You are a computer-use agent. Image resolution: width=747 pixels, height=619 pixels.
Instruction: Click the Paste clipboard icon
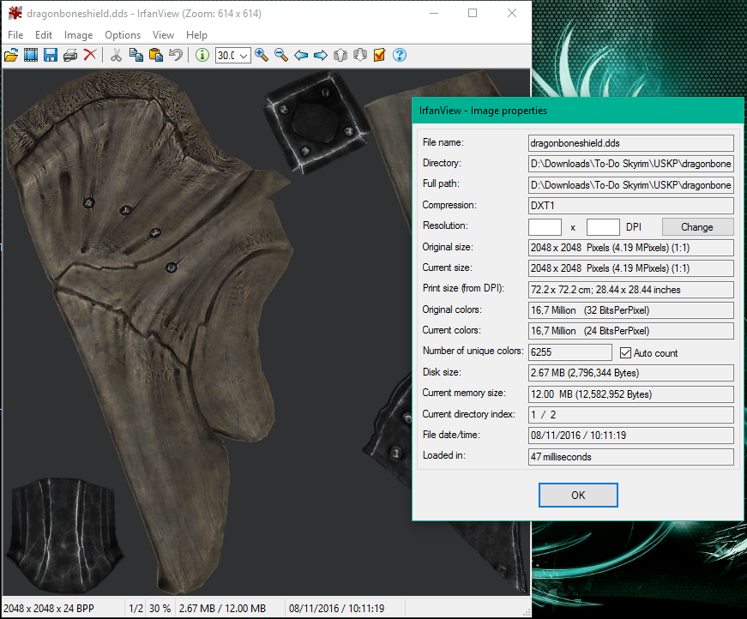coord(155,55)
